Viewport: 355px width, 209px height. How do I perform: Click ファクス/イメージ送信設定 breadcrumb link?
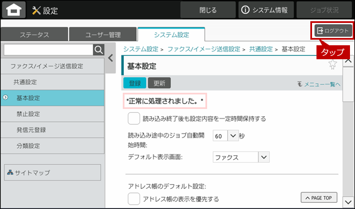204,49
